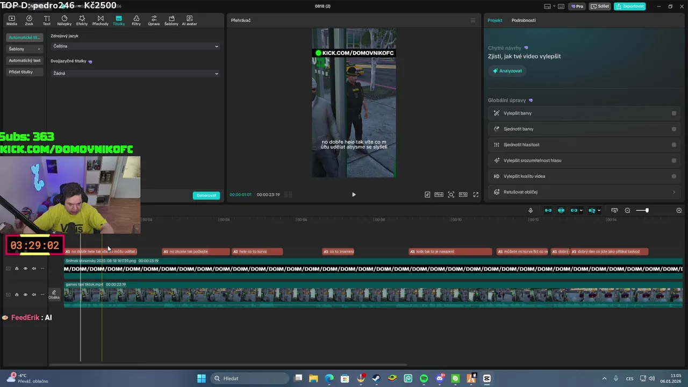Viewport: 688px width, 387px height.
Task: Lock the png screenshot track
Action: [x=17, y=268]
